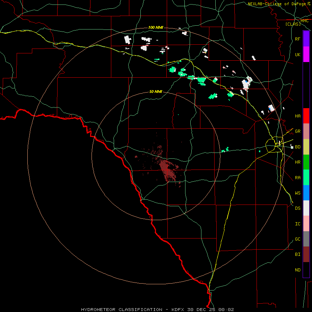This screenshot has height=312, width=312.
Task: Click the UK legend label
Action: click(297, 54)
